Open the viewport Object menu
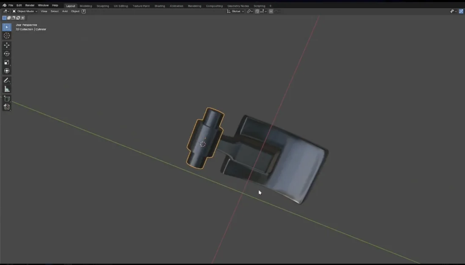The image size is (465, 265). [75, 11]
